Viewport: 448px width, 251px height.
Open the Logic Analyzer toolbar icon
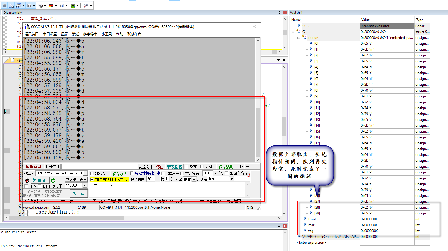(51, 6)
